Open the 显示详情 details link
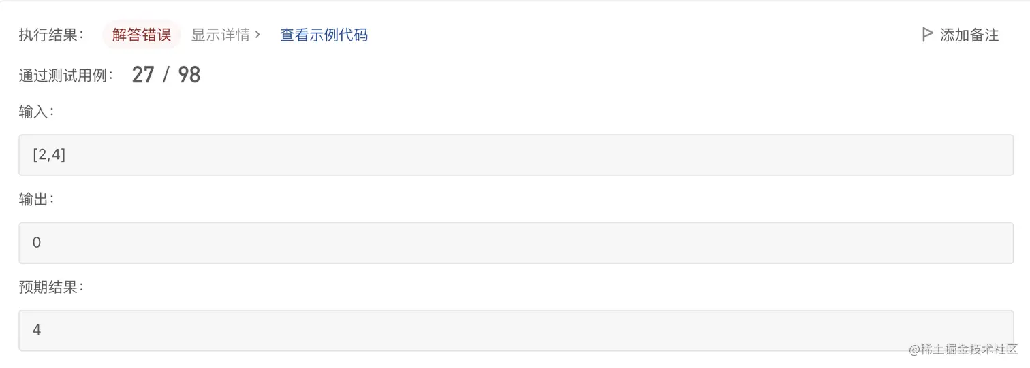This screenshot has height=368, width=1030. [220, 35]
